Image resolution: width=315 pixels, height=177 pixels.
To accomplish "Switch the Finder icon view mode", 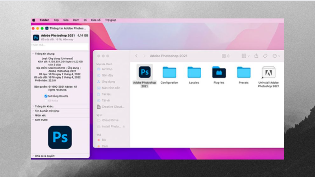I will [x=226, y=56].
